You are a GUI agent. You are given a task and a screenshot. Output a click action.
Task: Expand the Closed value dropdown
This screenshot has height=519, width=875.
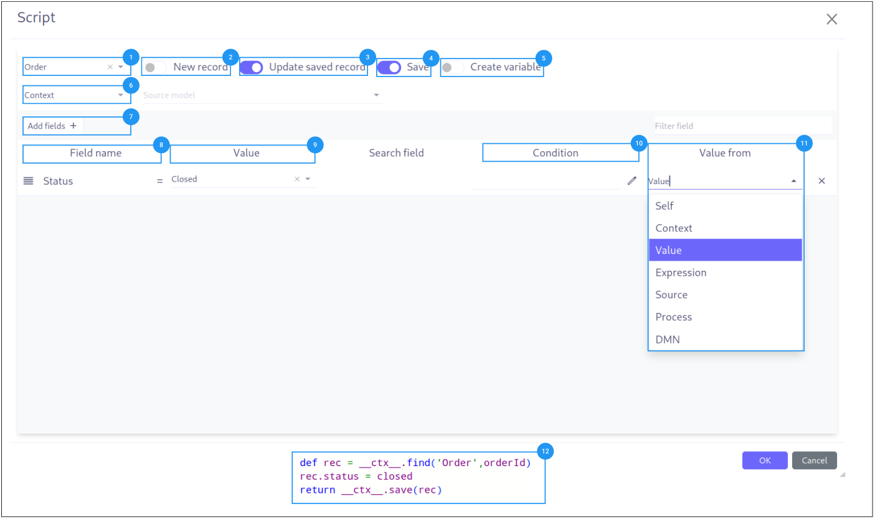pos(308,179)
